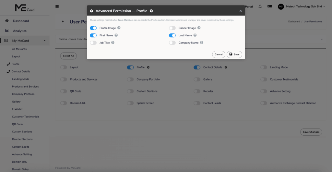Enable the Job Title toggle
The width and height of the screenshot is (332, 172).
coord(93,43)
